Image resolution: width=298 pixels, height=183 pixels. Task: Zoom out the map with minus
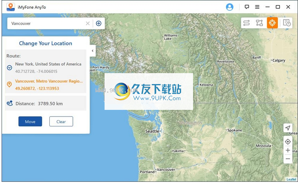288,159
